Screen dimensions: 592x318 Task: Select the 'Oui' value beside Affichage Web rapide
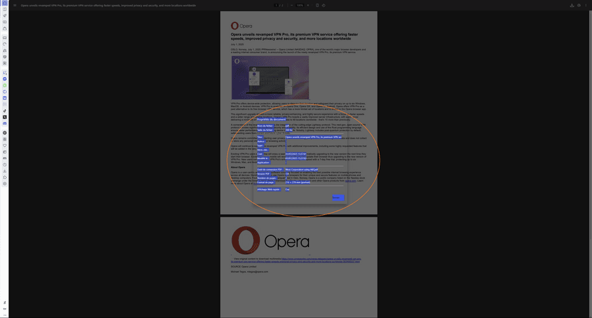tap(287, 189)
